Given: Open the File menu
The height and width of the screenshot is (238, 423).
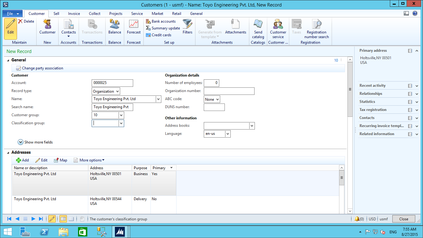Looking at the screenshot, I should click(13, 14).
